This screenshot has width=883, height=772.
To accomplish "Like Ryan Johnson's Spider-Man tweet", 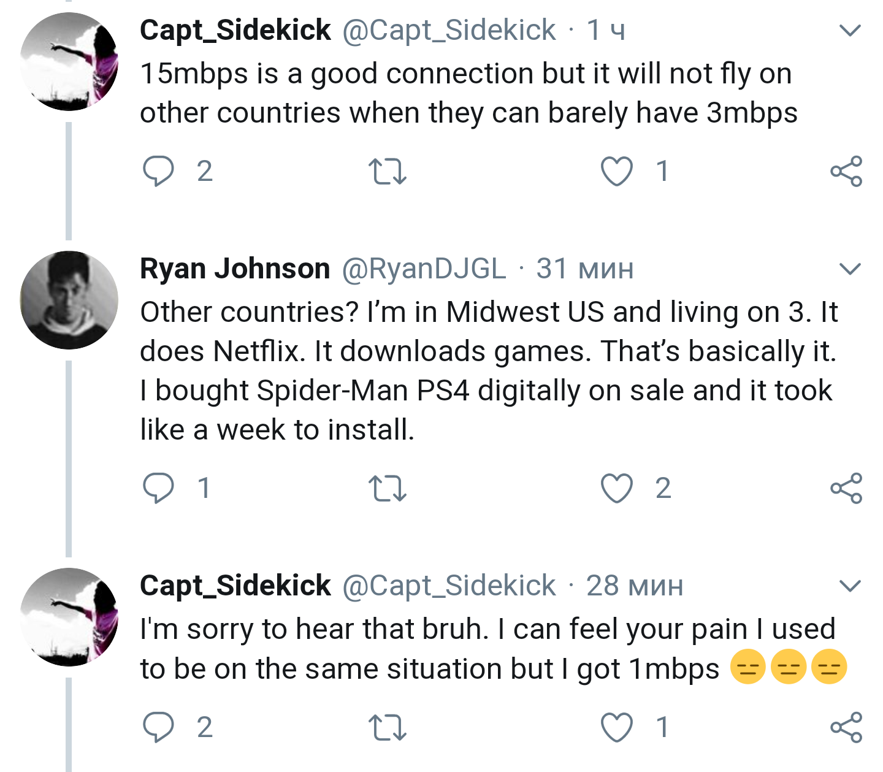I will [616, 489].
